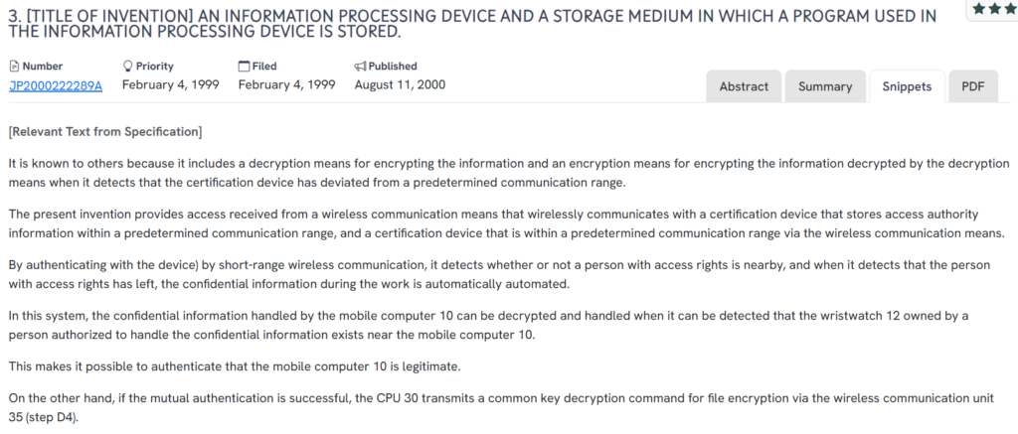Screen dimensions: 1018x434
Task: Click the sentence about authenticating mobile computer 10
Action: pyautogui.click(x=234, y=366)
